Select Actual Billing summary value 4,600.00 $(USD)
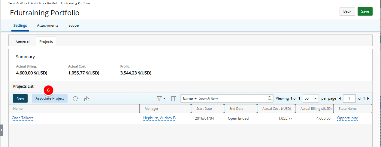The width and height of the screenshot is (381, 147). coord(32,73)
